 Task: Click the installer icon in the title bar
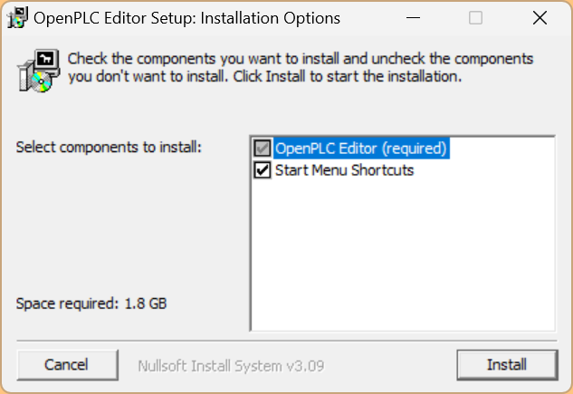(x=15, y=18)
